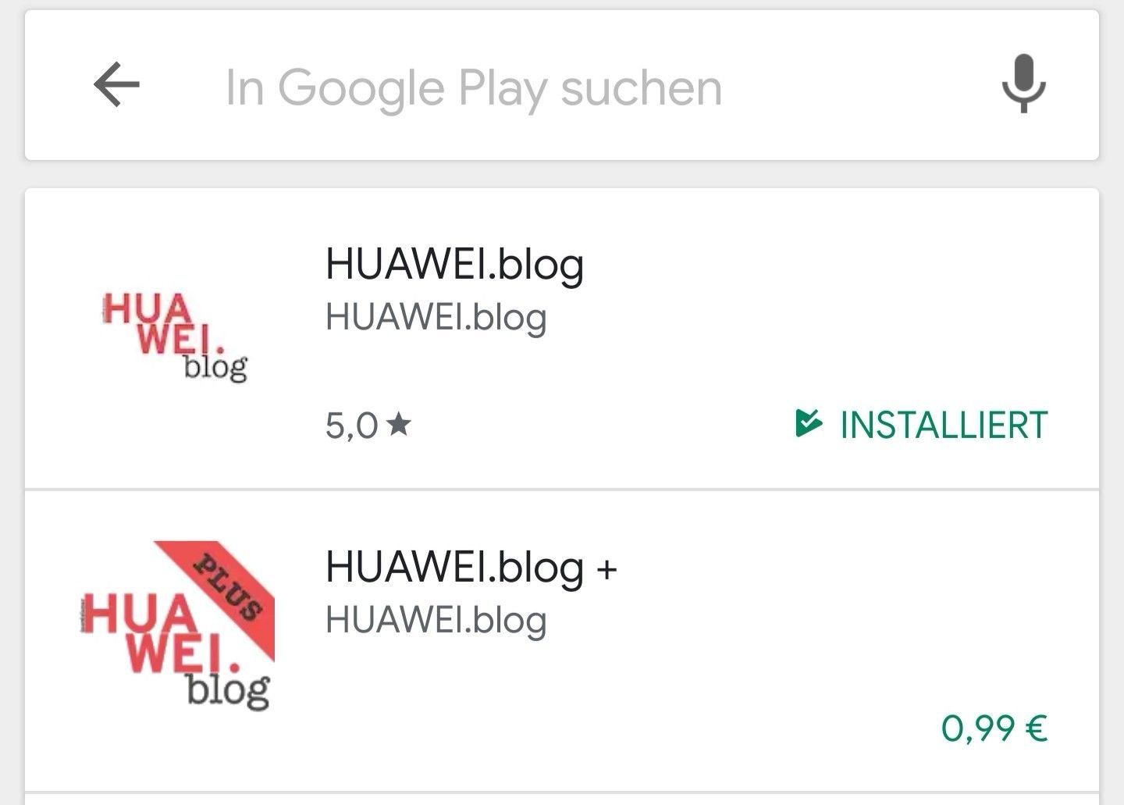Tap the green installed checkmark icon
This screenshot has height=805, width=1124.
[809, 422]
